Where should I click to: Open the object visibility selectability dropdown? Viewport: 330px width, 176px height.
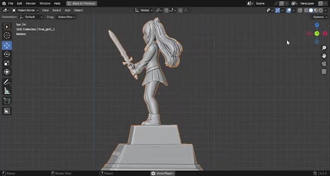(270, 10)
